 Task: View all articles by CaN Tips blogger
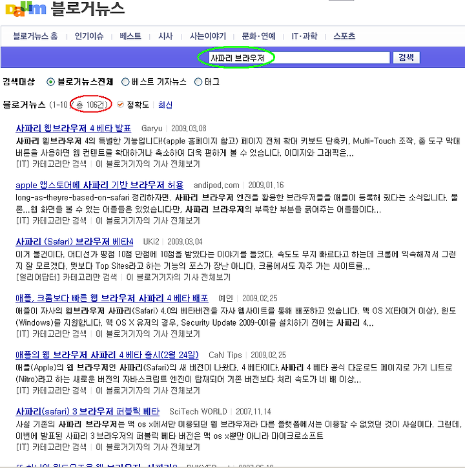[x=148, y=390]
